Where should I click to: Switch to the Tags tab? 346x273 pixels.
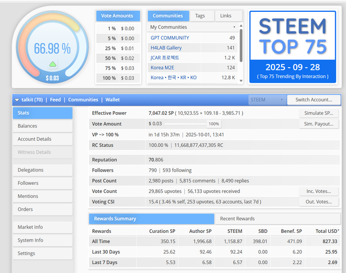tap(202, 16)
